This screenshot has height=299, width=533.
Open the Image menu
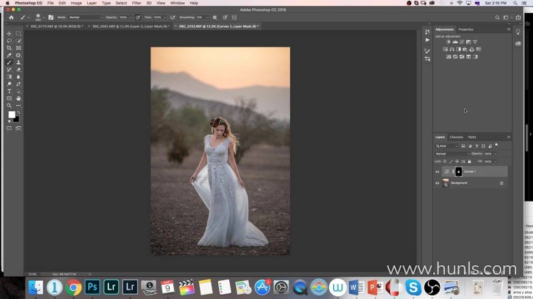(x=76, y=3)
